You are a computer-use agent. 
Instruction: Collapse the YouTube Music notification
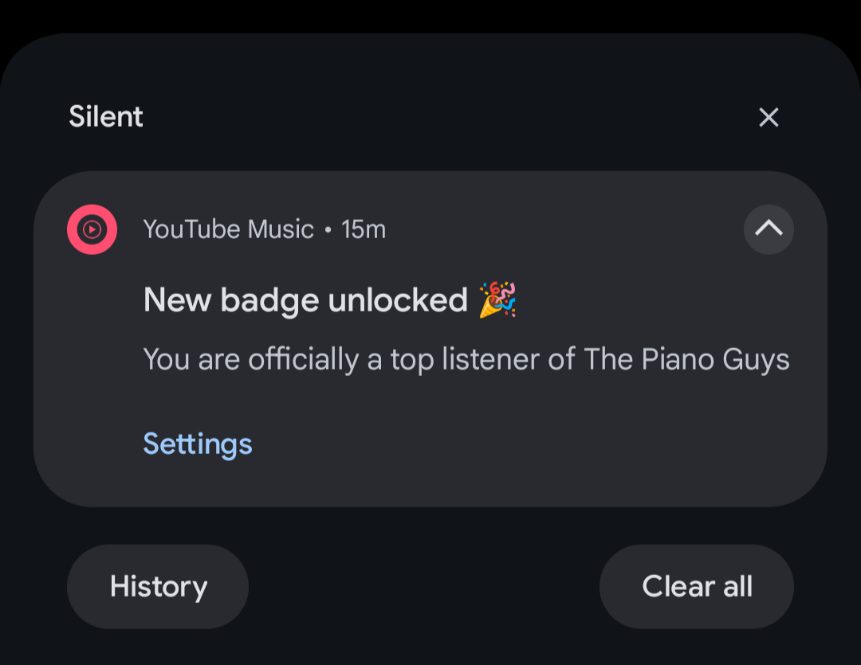click(x=769, y=229)
